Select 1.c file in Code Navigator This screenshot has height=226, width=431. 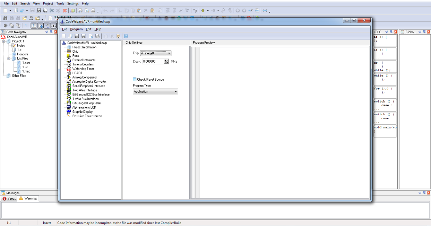pyautogui.click(x=19, y=50)
